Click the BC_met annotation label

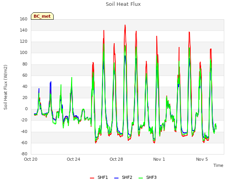(42, 16)
